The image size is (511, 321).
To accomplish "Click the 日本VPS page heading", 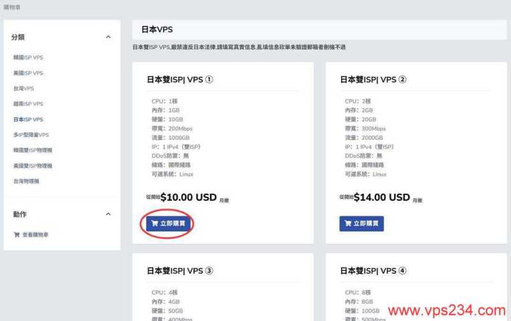I will click(157, 29).
